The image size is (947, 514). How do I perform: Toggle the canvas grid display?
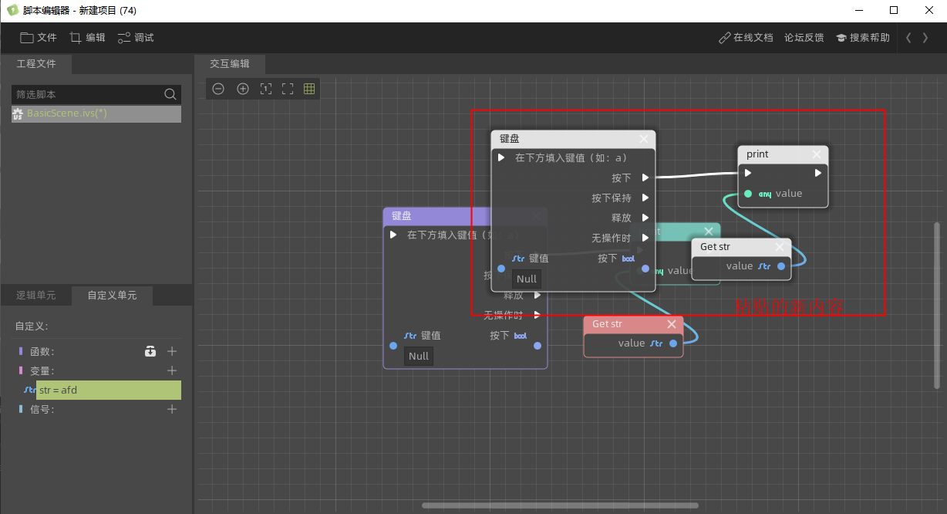coord(309,89)
